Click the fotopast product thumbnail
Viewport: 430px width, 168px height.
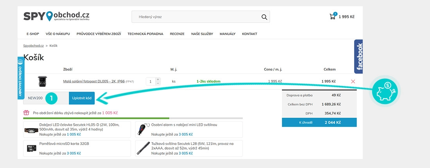coord(42,81)
